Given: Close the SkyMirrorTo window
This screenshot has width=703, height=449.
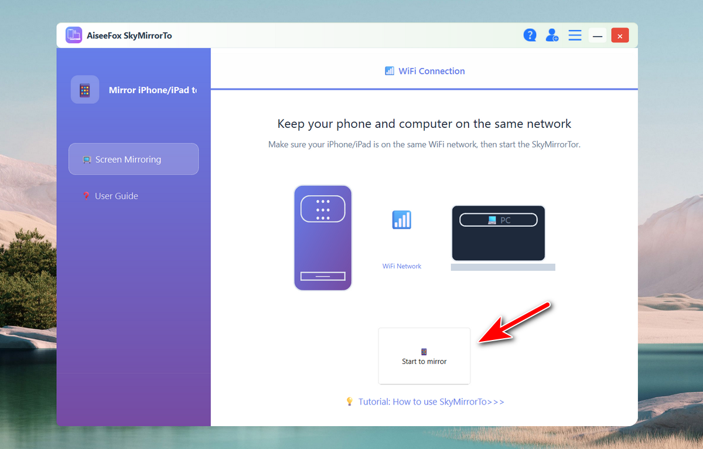Looking at the screenshot, I should tap(620, 36).
